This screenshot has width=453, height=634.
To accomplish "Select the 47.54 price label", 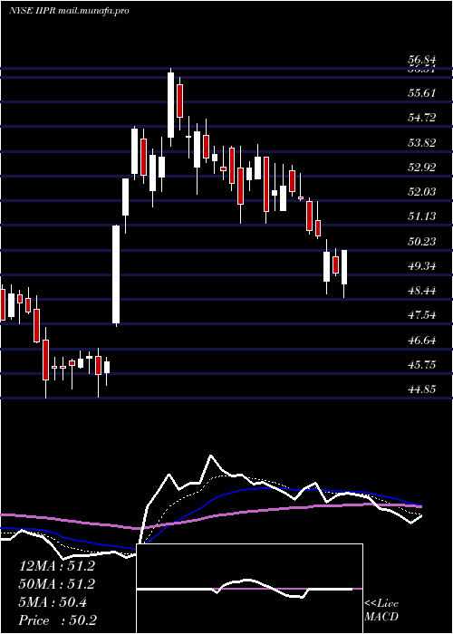I will (422, 315).
